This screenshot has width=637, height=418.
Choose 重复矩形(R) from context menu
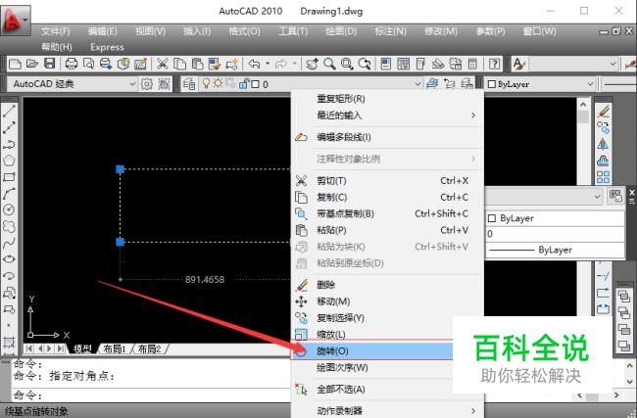click(x=388, y=99)
